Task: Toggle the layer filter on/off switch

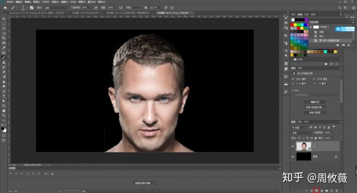Action: pyautogui.click(x=334, y=127)
